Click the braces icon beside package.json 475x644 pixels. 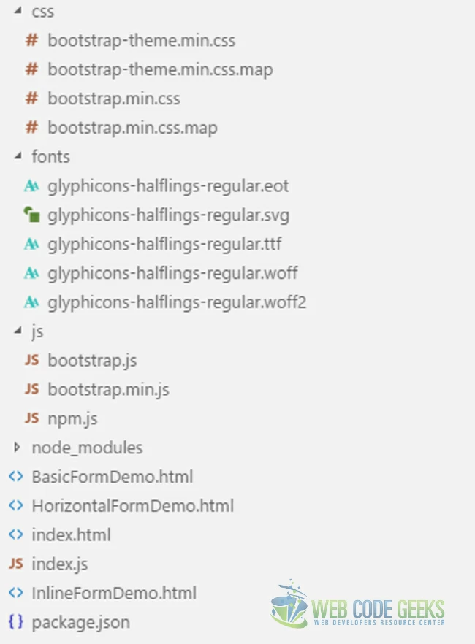15,622
